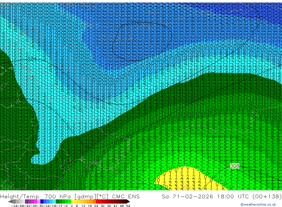Click the '-54' legend scale value
The image size is (282, 207).
coord(14,206)
